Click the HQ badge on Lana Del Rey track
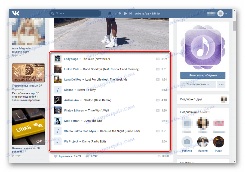Viewport: 245px width, 172px height. 158,79
